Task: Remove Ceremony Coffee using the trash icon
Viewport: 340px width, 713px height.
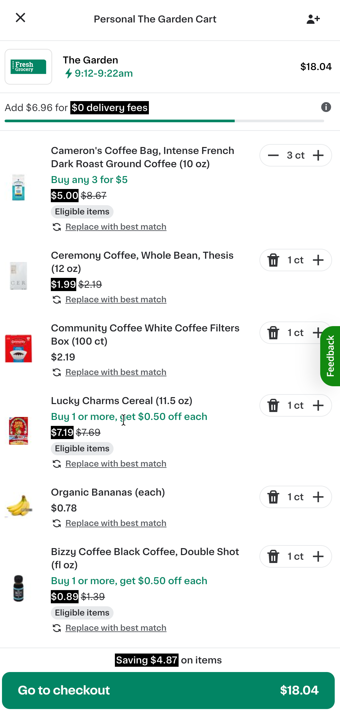Action: coord(273,260)
